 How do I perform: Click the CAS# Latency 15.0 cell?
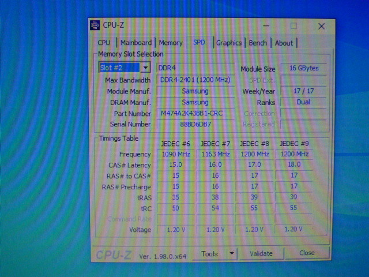pyautogui.click(x=176, y=164)
